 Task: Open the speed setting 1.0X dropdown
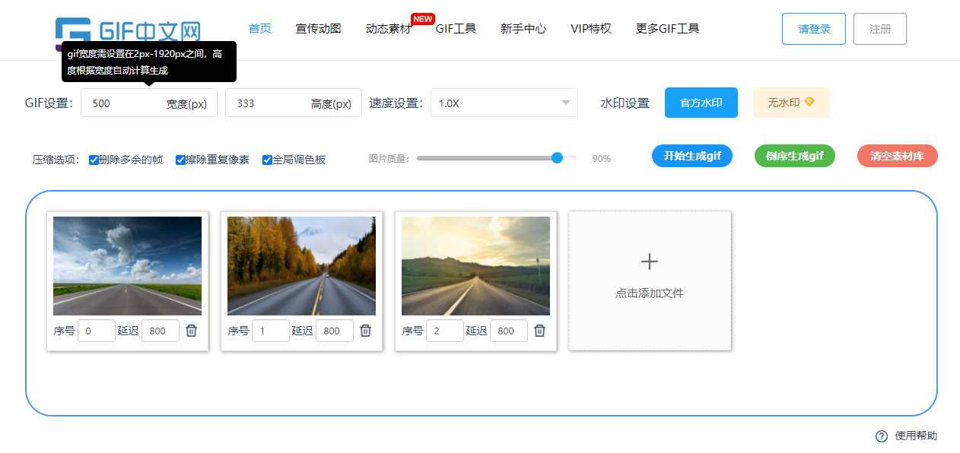[x=504, y=103]
